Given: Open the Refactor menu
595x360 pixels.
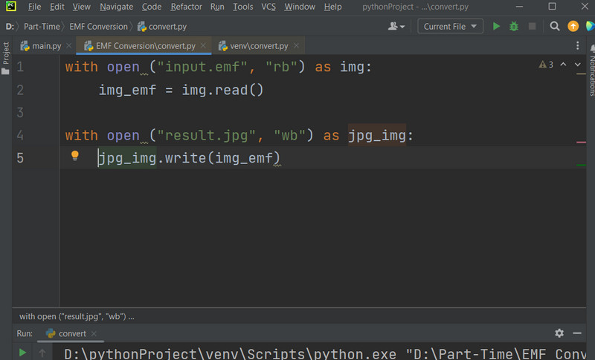Looking at the screenshot, I should point(186,7).
